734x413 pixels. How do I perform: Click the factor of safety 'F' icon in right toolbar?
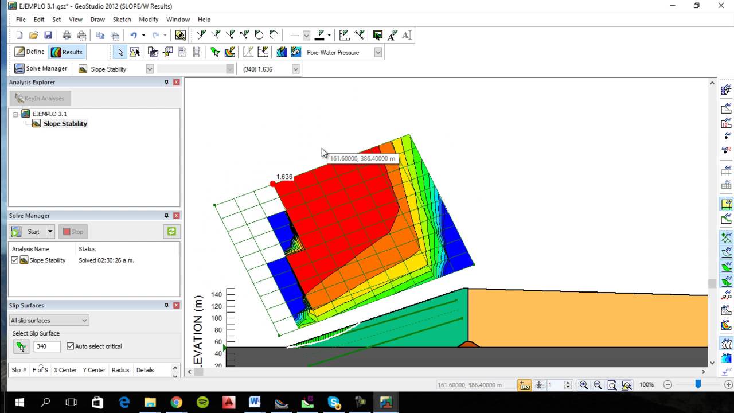[x=726, y=90]
